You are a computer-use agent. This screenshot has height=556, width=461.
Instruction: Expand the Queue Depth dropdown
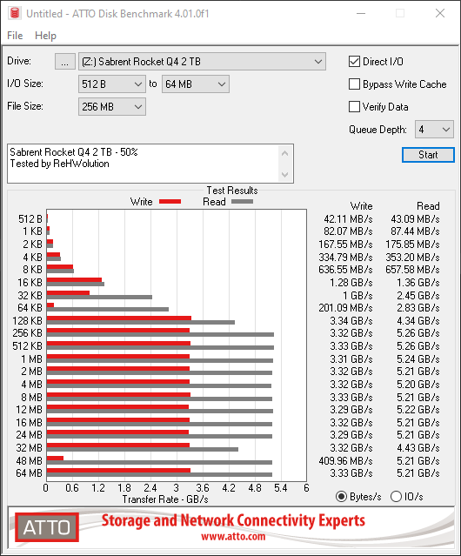point(434,130)
